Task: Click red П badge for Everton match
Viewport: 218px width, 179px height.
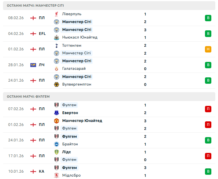Action: tap(208, 109)
